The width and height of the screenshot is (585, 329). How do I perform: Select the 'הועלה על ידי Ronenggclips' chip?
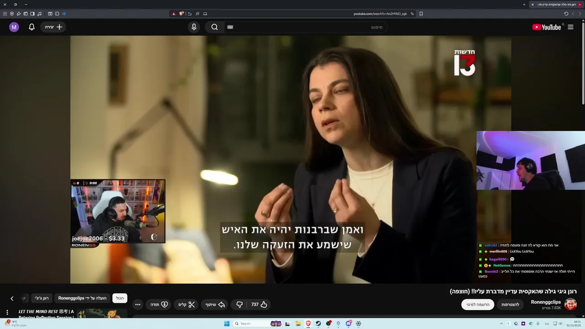click(x=82, y=298)
